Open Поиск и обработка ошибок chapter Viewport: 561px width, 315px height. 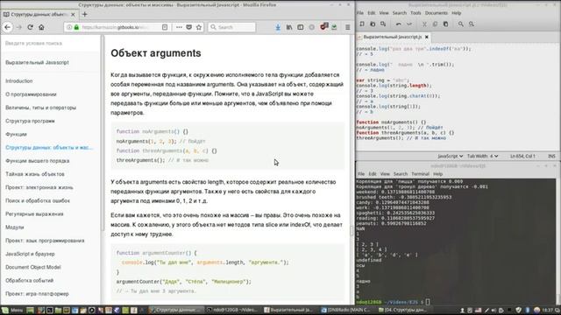(38, 200)
